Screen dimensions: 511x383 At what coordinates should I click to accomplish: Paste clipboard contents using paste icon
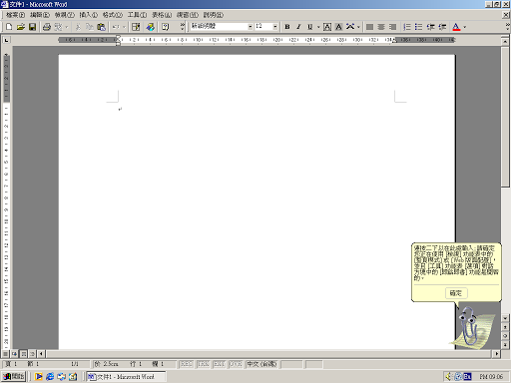101,27
